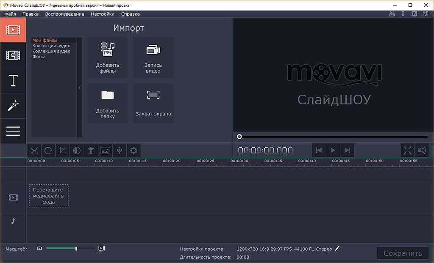Open YouTube icon in top right
The image size is (434, 263).
click(392, 14)
